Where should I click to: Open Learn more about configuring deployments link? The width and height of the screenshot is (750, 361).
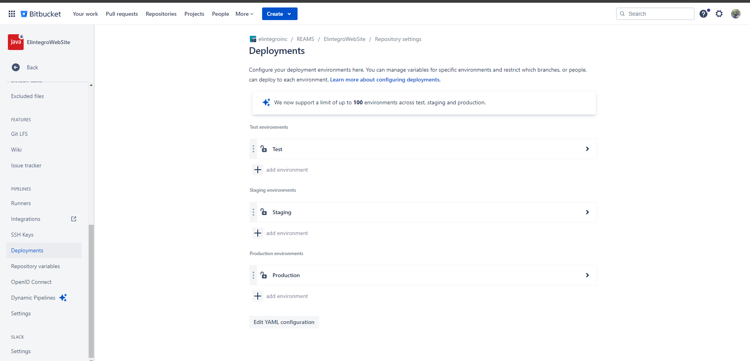[385, 80]
